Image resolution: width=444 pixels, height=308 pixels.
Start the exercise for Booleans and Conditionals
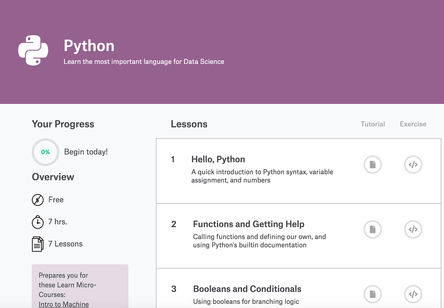(413, 294)
